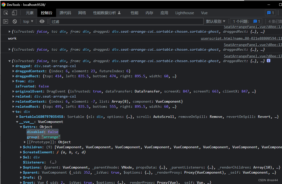Viewport: 282px width, 184px height.
Task: Collapse the $attrs Object node
Action: click(21, 127)
